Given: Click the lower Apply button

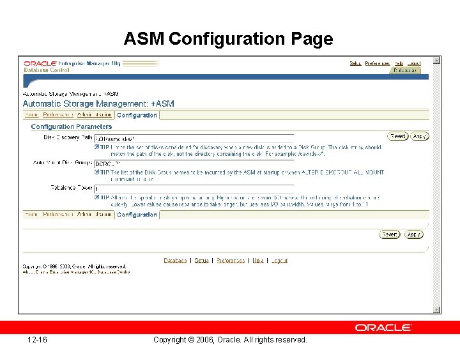Looking at the screenshot, I should 414,234.
